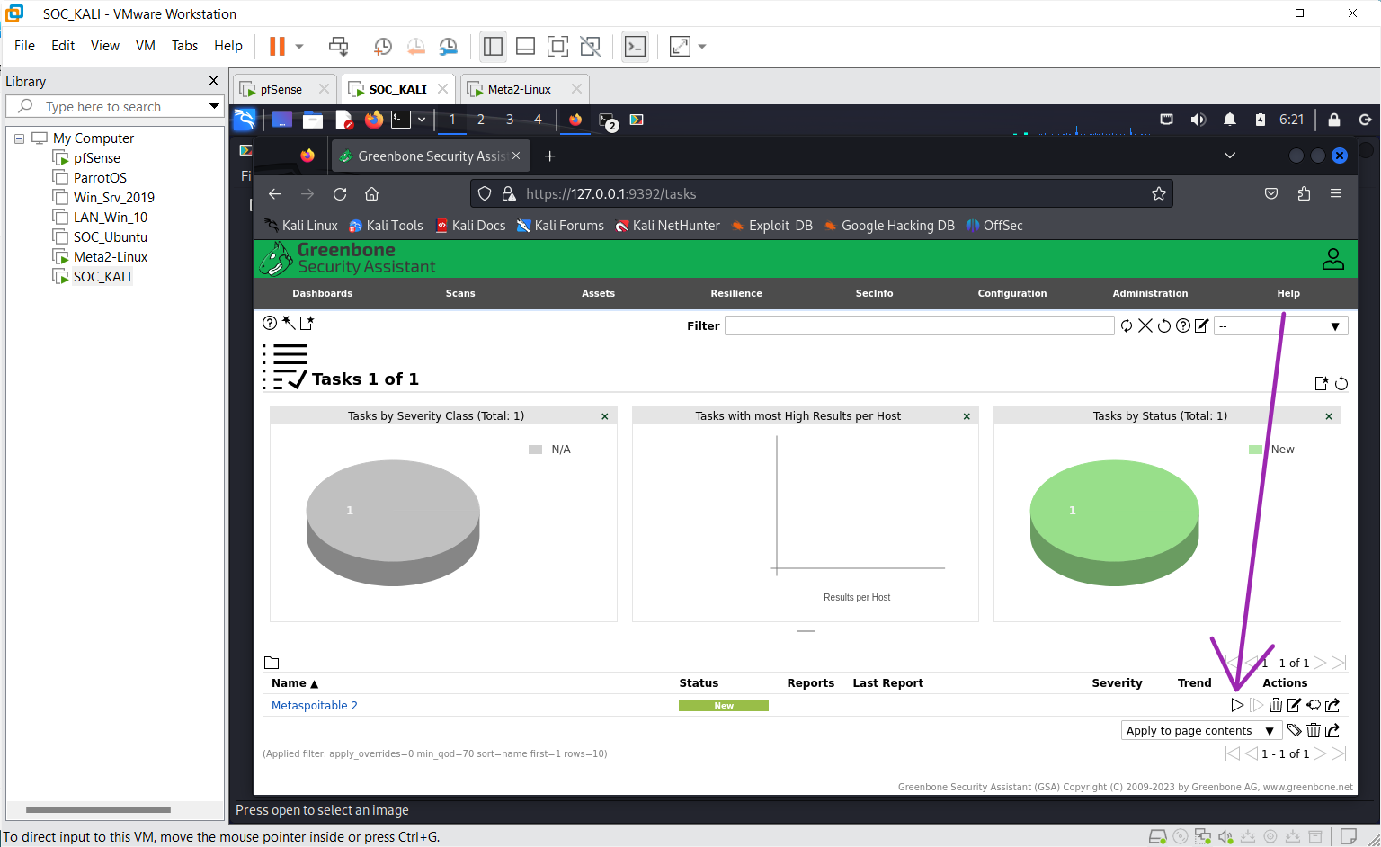1381x847 pixels.
Task: Take a VM snapshot in VMware toolbar
Action: point(383,46)
